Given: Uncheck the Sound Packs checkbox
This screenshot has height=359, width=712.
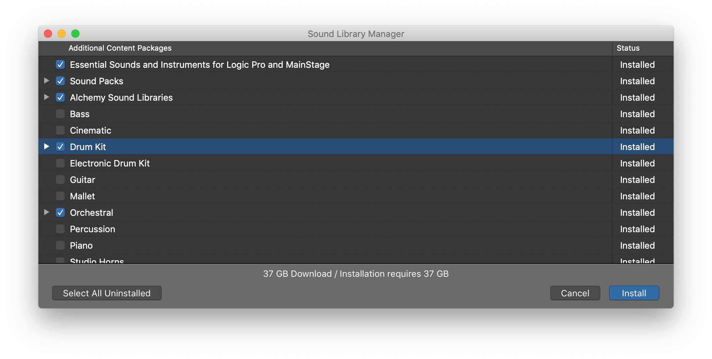Looking at the screenshot, I should 60,81.
